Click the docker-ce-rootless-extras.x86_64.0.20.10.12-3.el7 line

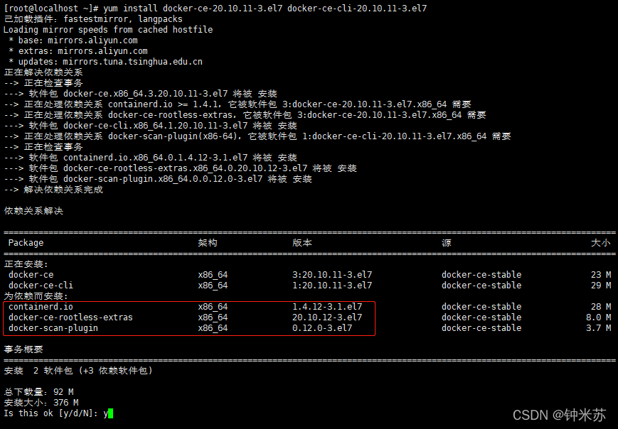click(x=181, y=168)
